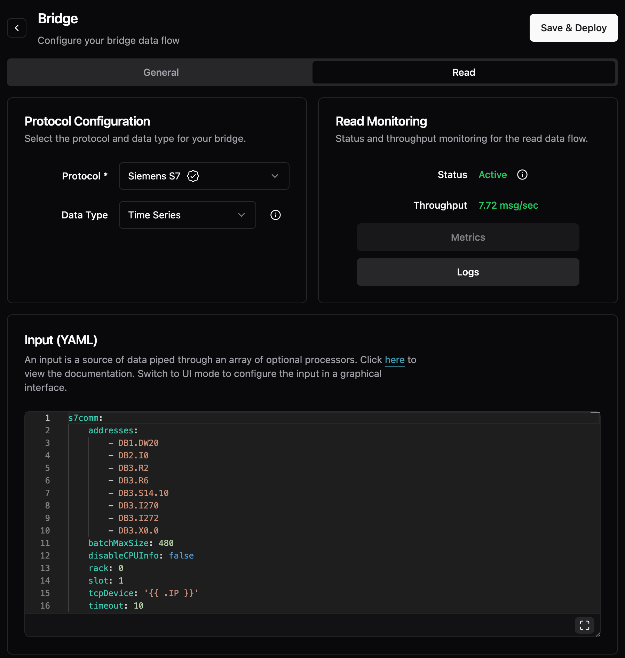Viewport: 625px width, 658px height.
Task: Click the info icon beside Data Type
Action: [x=276, y=215]
